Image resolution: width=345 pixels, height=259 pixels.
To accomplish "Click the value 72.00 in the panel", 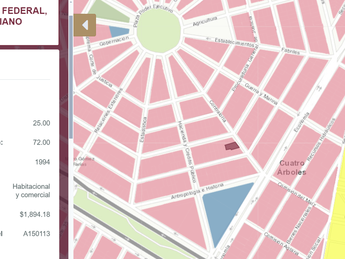I will pyautogui.click(x=41, y=143).
